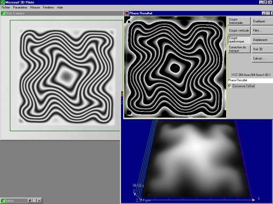
Task: Click the Coupe horizontale button
Action: 239,21
